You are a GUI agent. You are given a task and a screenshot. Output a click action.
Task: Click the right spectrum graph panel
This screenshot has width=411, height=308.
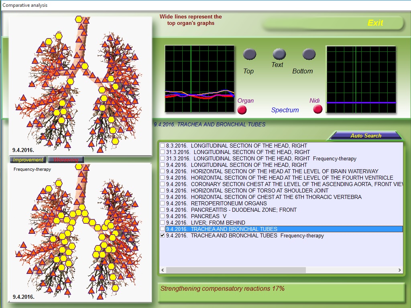pyautogui.click(x=361, y=79)
